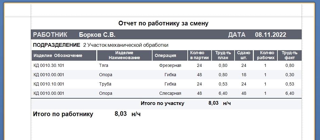Click 'КД 0010.00.001' in the Слесарная row
The image size is (320, 140).
tap(49, 94)
